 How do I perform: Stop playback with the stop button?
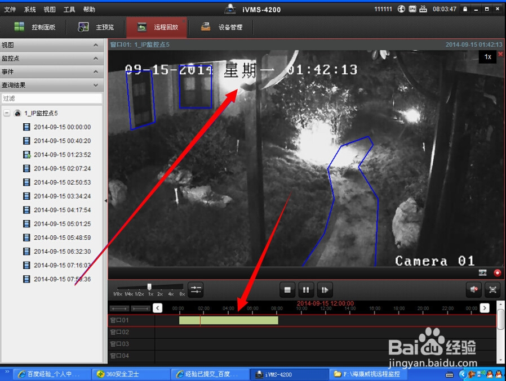(287, 290)
